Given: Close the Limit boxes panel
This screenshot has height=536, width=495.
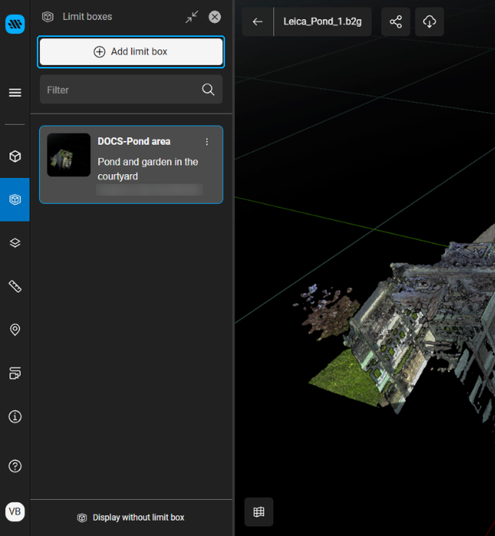Looking at the screenshot, I should point(214,17).
